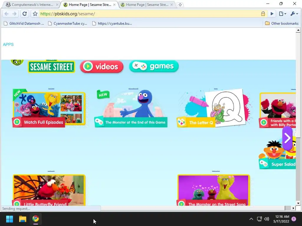This screenshot has width=302, height=226.
Task: Click the browser forward arrow
Action: pyautogui.click(x=14, y=14)
